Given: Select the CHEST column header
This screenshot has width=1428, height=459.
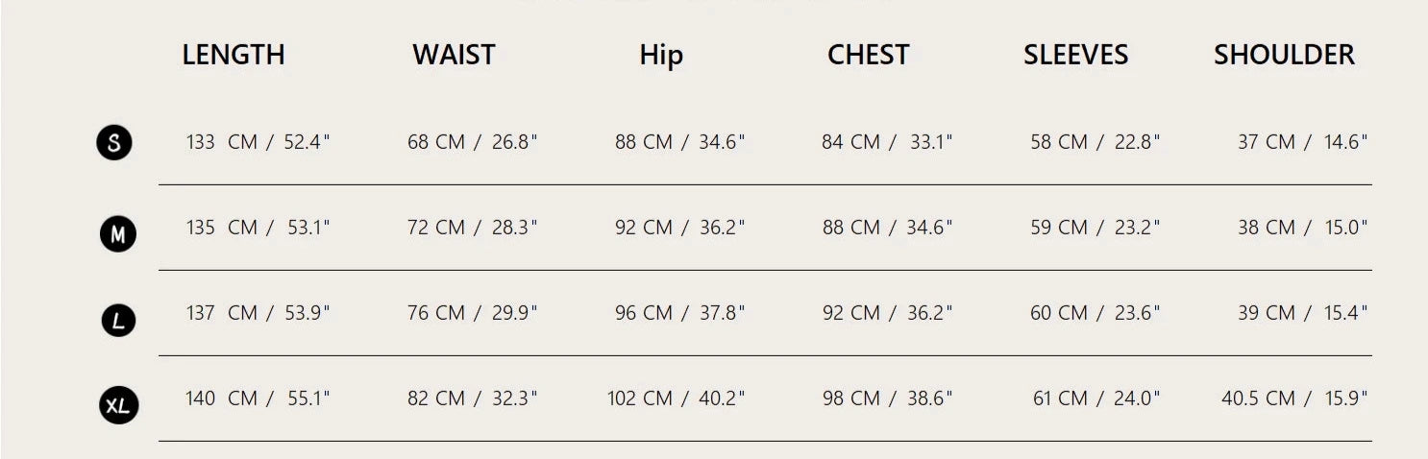Looking at the screenshot, I should pyautogui.click(x=868, y=55).
